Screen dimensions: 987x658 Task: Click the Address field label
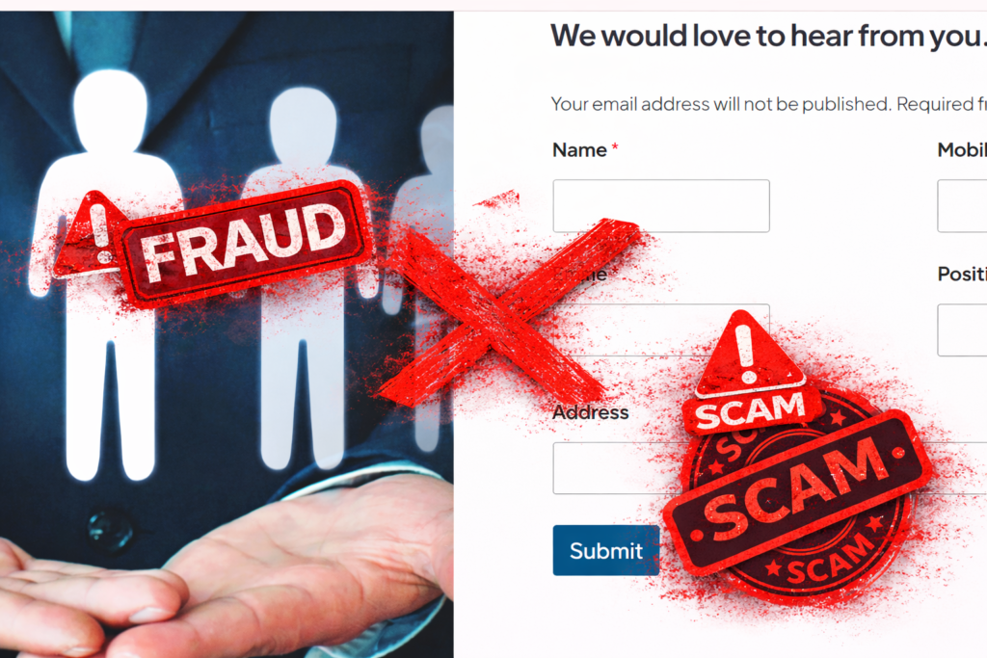591,412
